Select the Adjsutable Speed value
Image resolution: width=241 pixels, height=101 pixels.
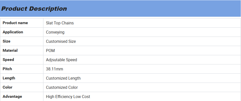[x=61, y=60]
